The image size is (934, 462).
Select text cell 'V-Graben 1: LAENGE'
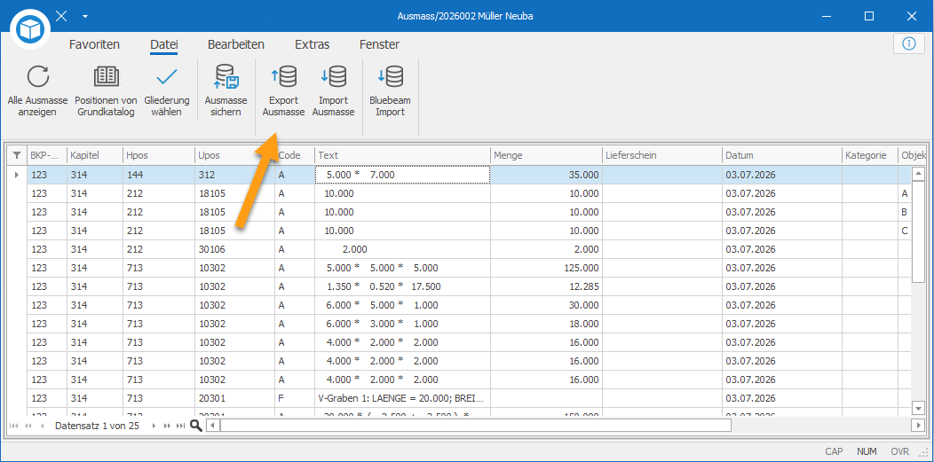point(402,398)
